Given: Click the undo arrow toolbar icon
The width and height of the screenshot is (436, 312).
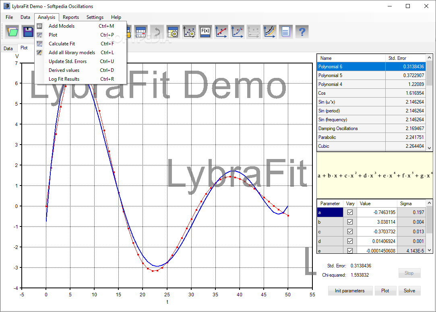Looking at the screenshot, I should tap(157, 32).
